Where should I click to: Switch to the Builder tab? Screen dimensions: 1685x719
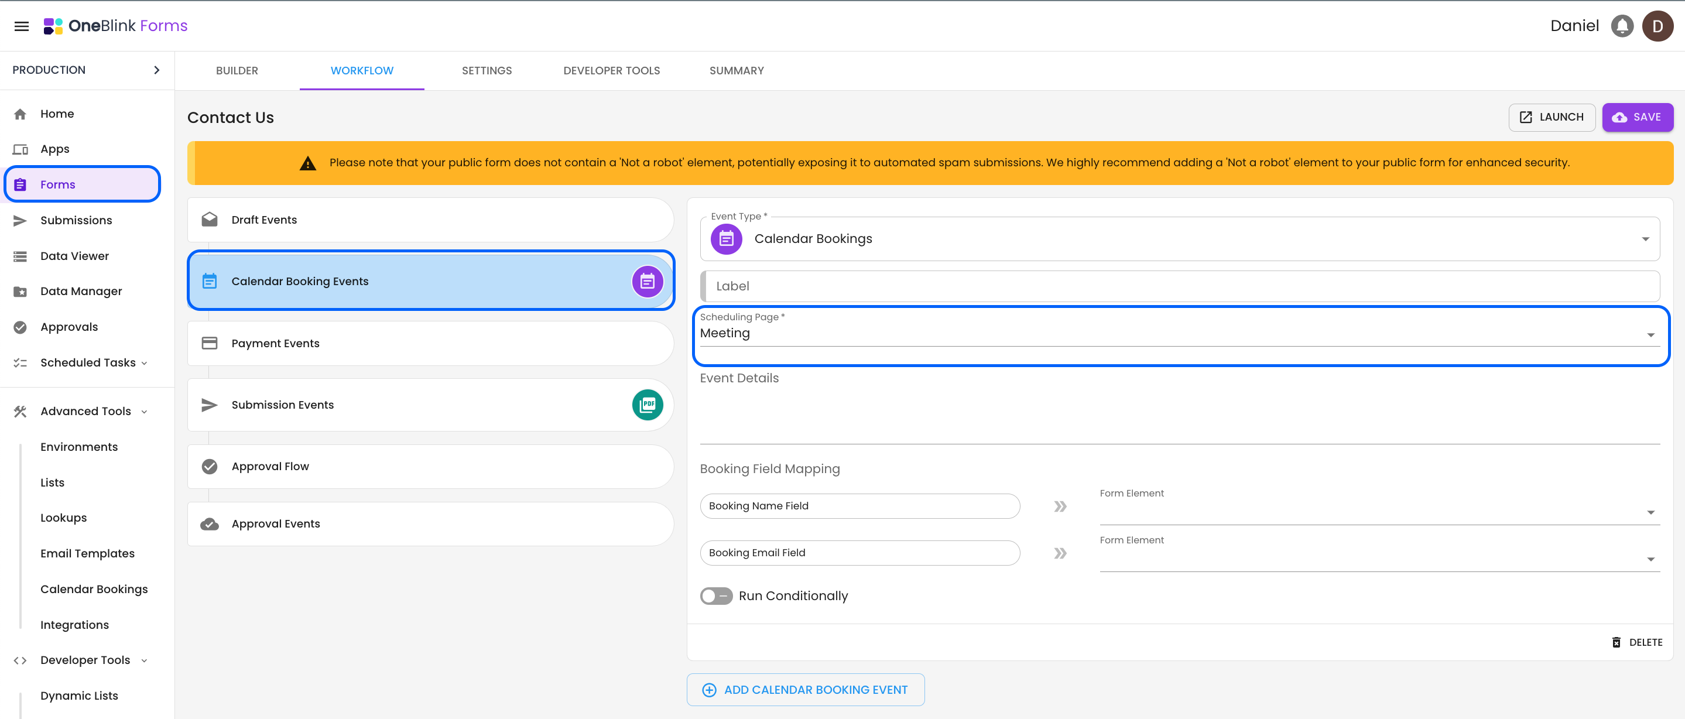click(x=237, y=71)
